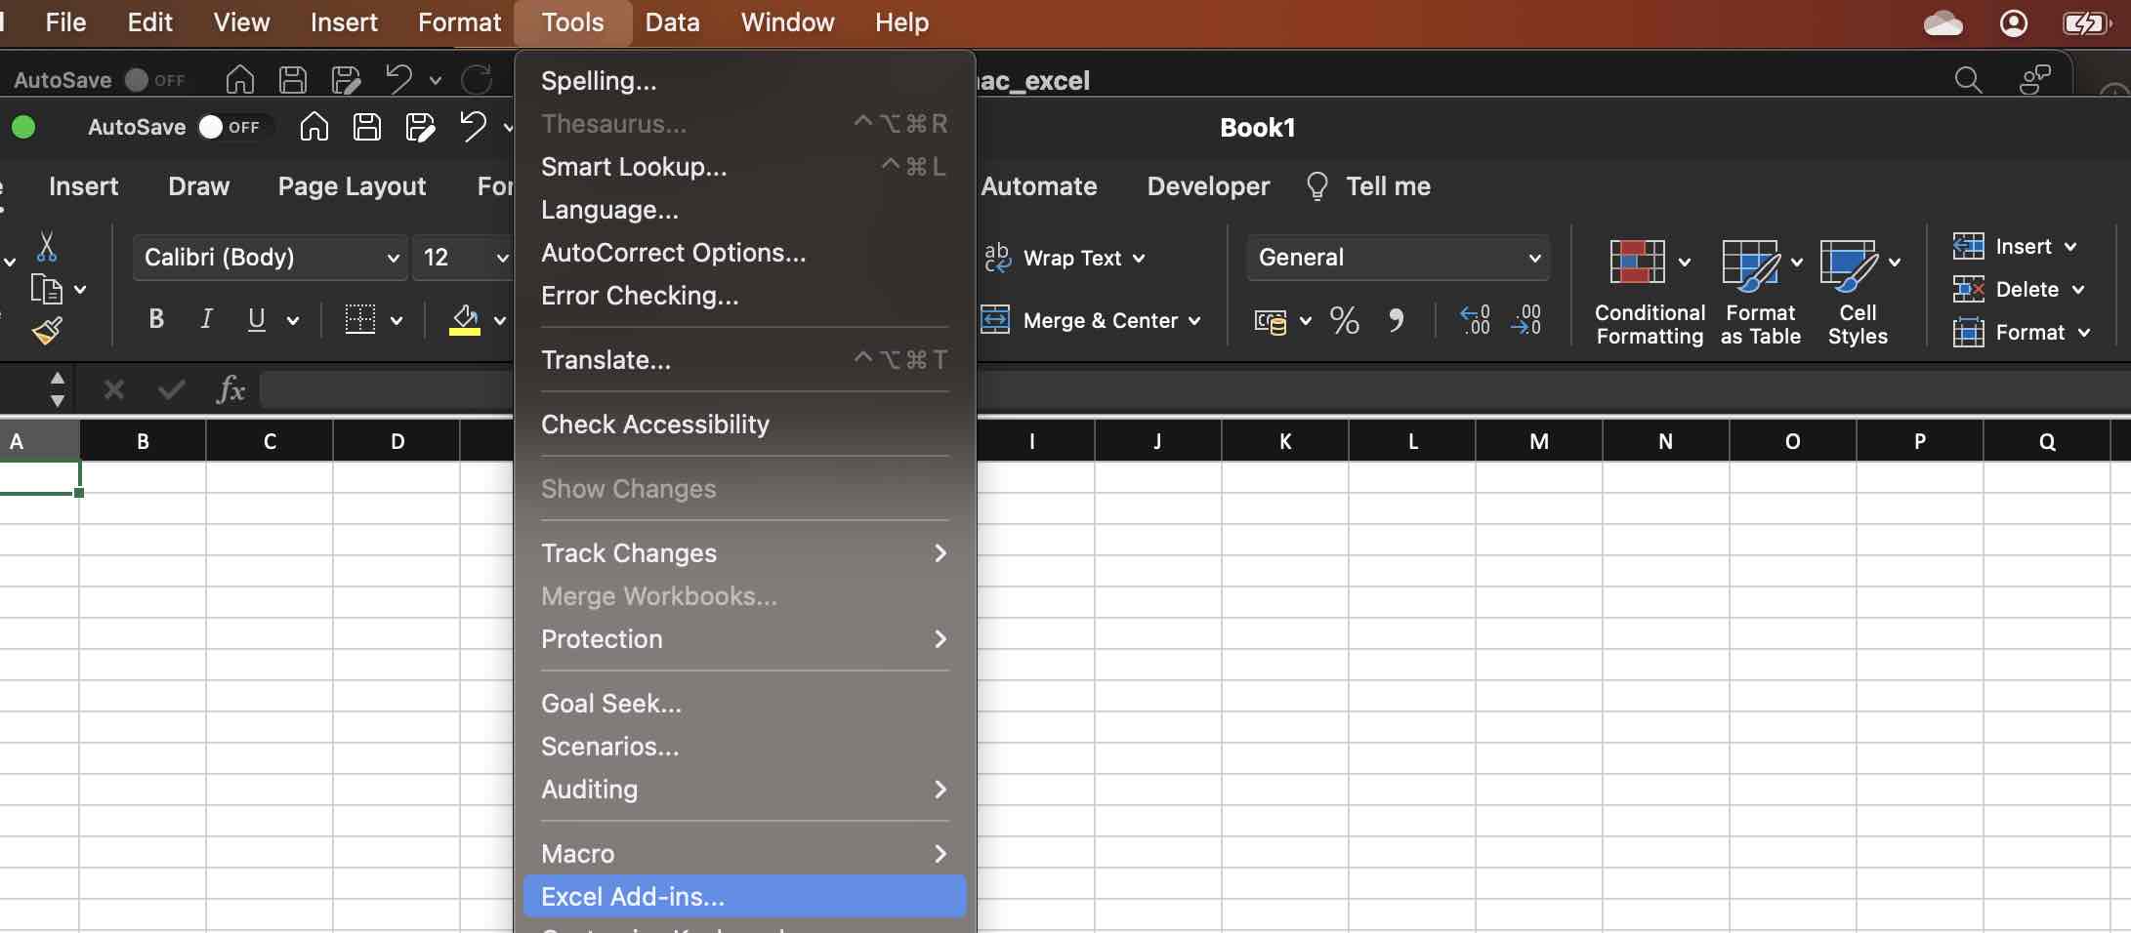Toggle bold formatting

[x=155, y=318]
